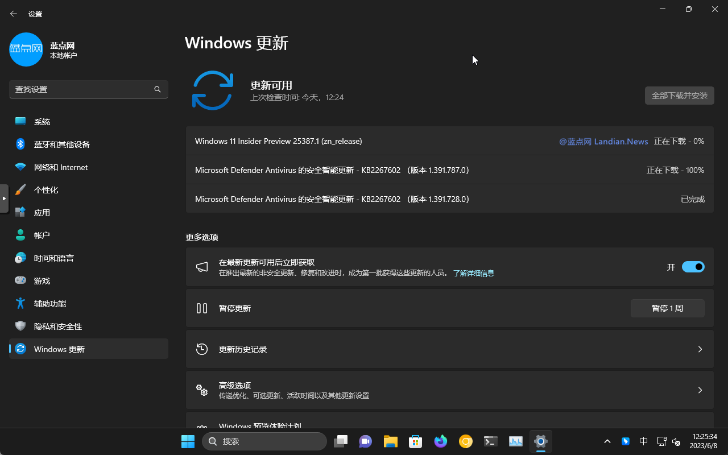The width and height of the screenshot is (728, 455).
Task: Open the yellow circle app on taskbar
Action: pos(466,441)
